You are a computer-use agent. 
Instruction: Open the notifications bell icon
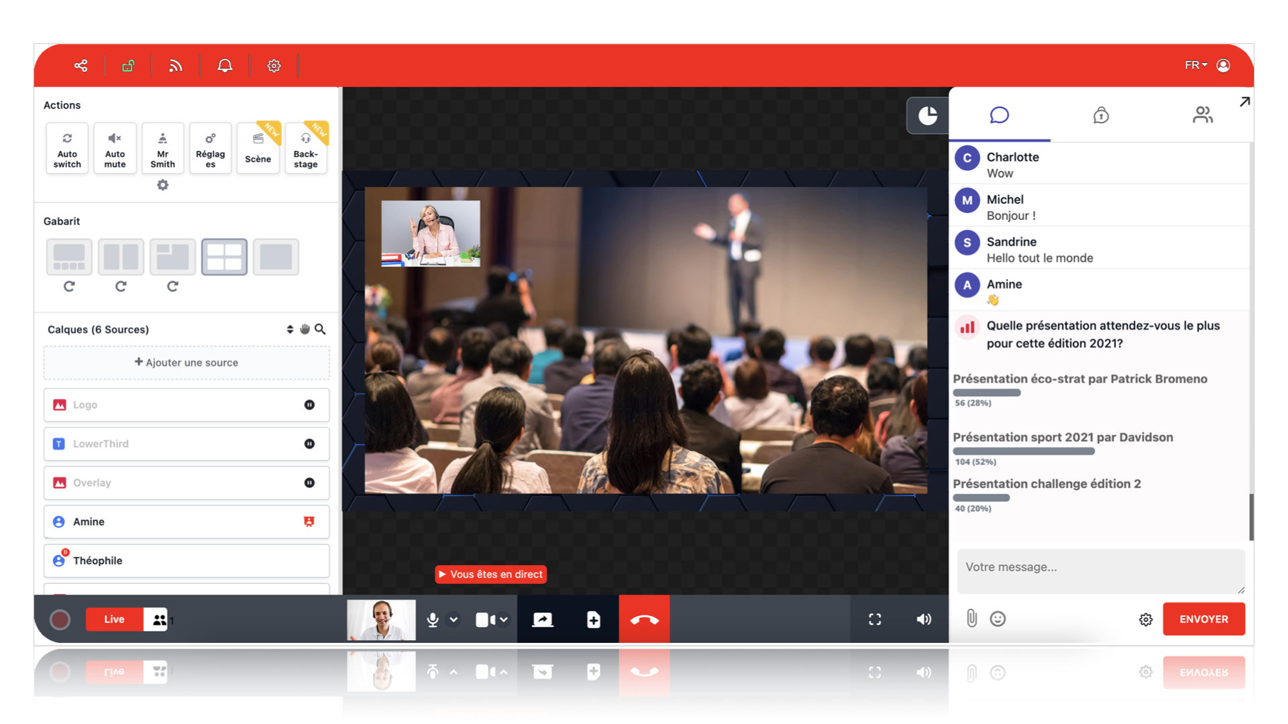(x=225, y=66)
